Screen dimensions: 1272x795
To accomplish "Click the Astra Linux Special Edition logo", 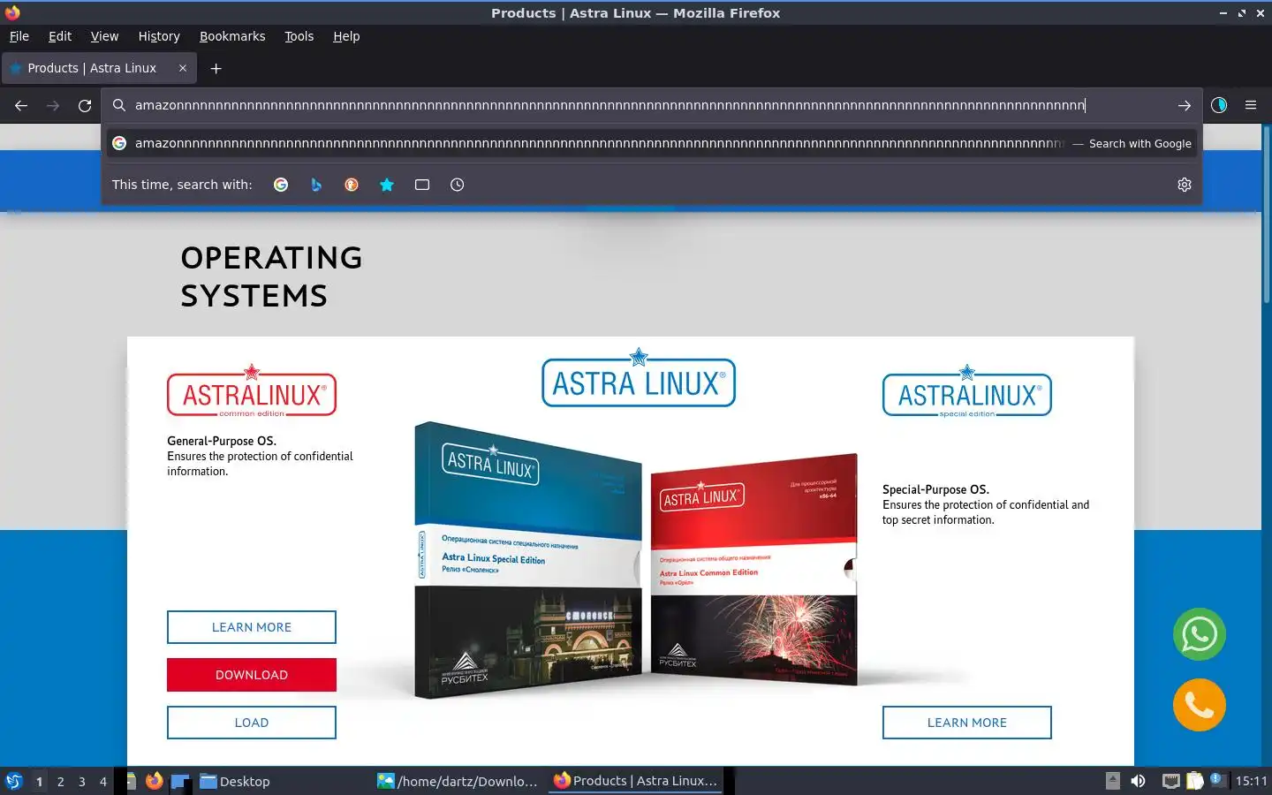I will [967, 390].
